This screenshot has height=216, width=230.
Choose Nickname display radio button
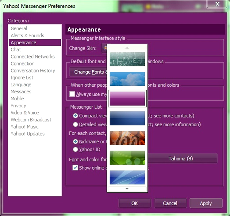75,142
